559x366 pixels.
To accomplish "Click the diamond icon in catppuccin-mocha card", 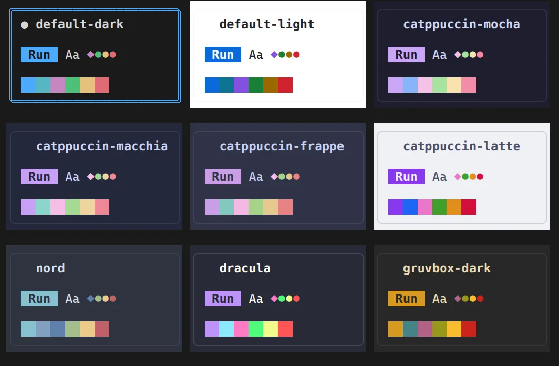I will click(458, 54).
